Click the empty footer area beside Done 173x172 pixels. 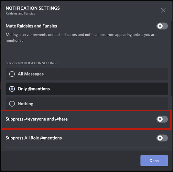click(71, 161)
